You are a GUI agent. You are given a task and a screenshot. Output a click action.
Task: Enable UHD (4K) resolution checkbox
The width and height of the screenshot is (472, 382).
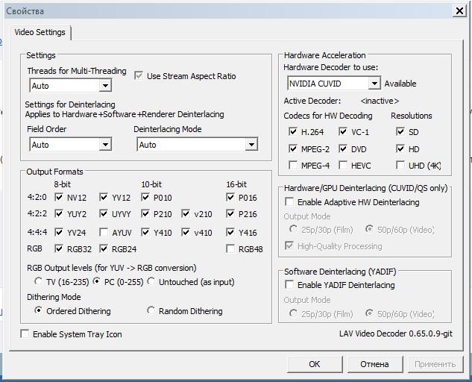point(400,165)
